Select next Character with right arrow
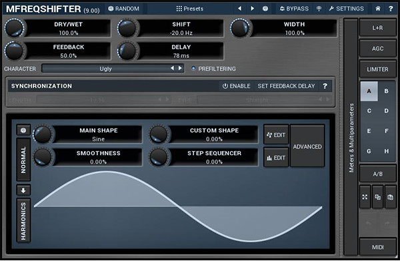This screenshot has width=400, height=261. [x=181, y=68]
